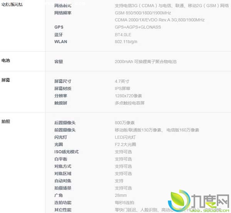The width and height of the screenshot is (231, 213).
Task: Select the 后置摄像头 label
Action: click(65, 122)
